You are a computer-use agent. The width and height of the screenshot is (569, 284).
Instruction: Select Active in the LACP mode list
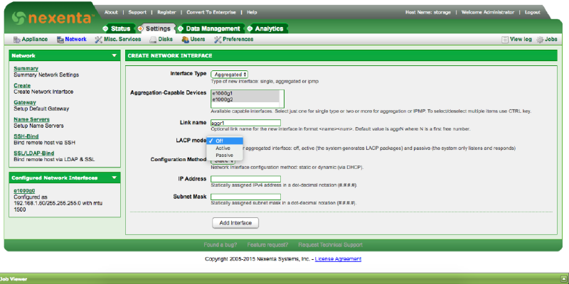[223, 148]
